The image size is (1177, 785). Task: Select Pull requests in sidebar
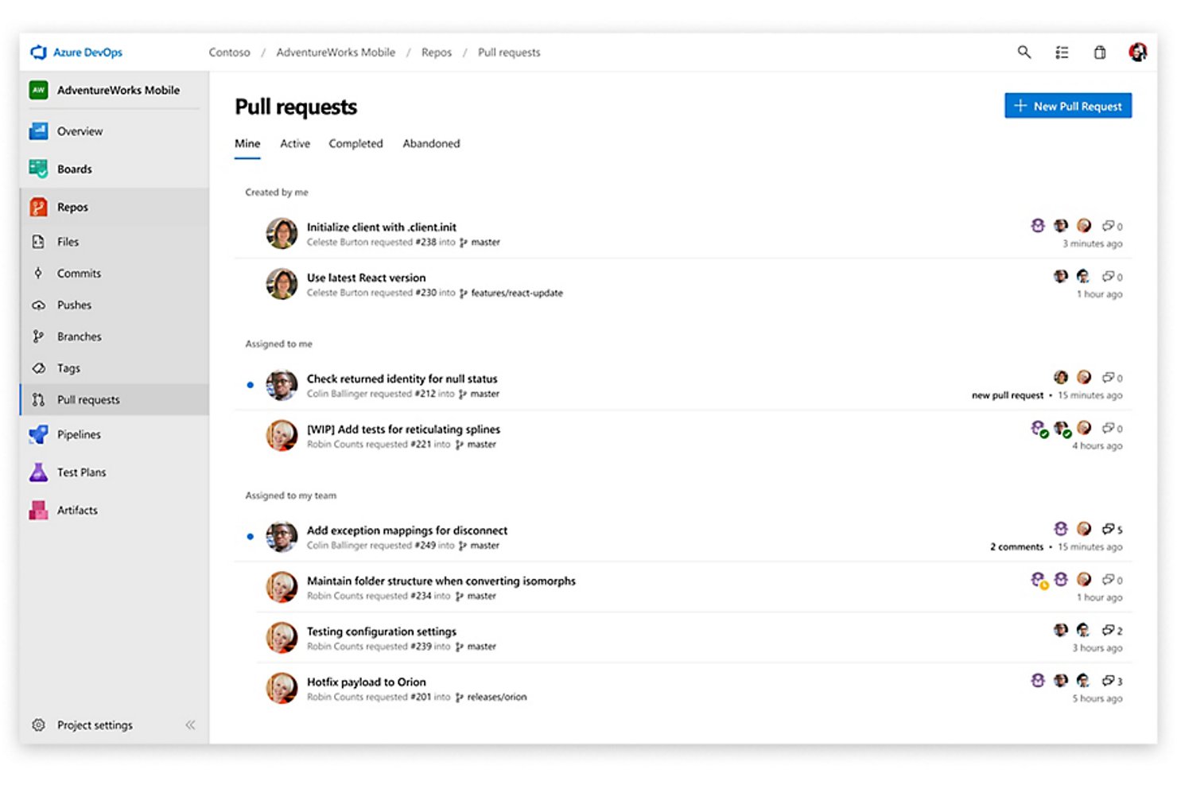115,400
